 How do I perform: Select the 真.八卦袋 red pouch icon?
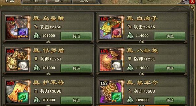tap(111, 60)
